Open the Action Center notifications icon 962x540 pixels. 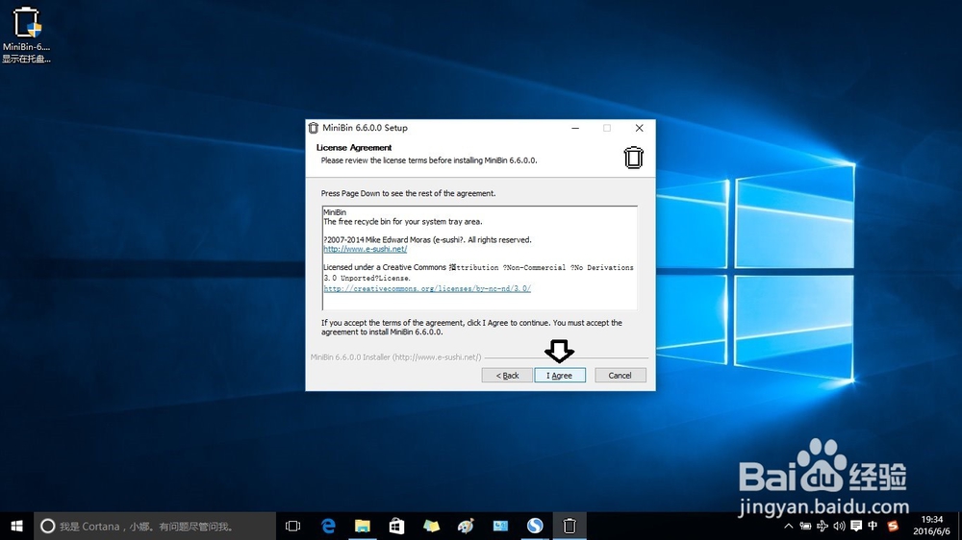[856, 526]
